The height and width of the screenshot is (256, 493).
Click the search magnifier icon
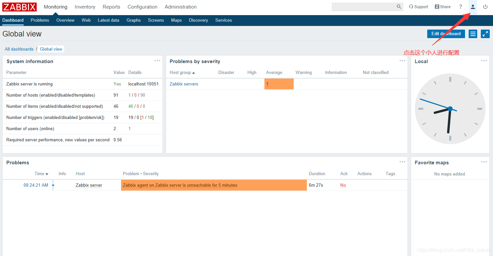pos(399,7)
